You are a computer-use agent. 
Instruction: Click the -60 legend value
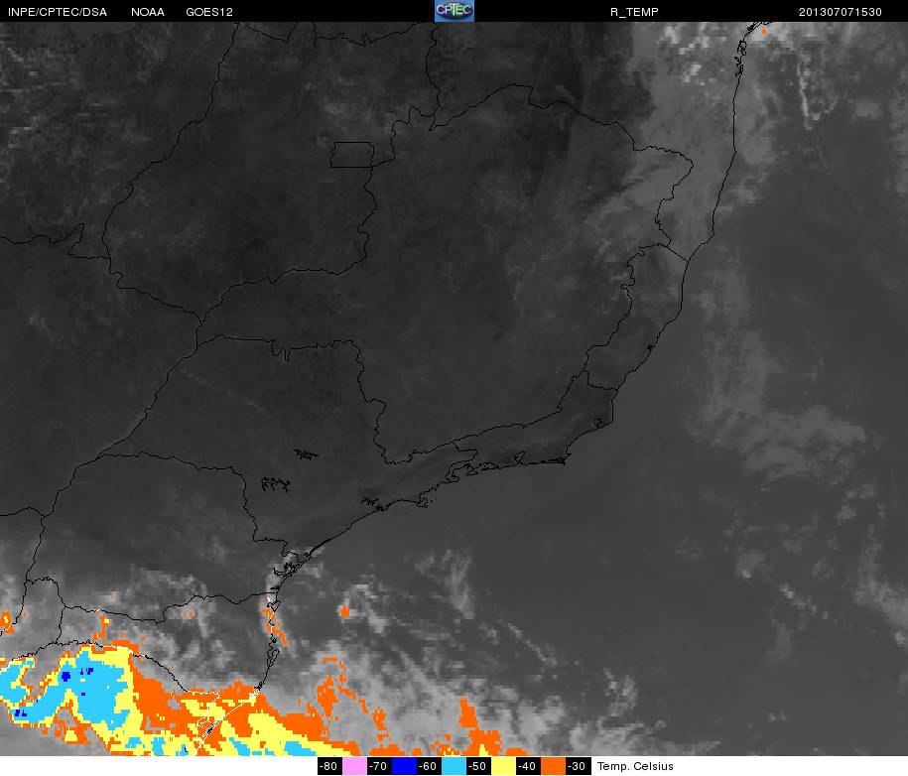pos(429,766)
